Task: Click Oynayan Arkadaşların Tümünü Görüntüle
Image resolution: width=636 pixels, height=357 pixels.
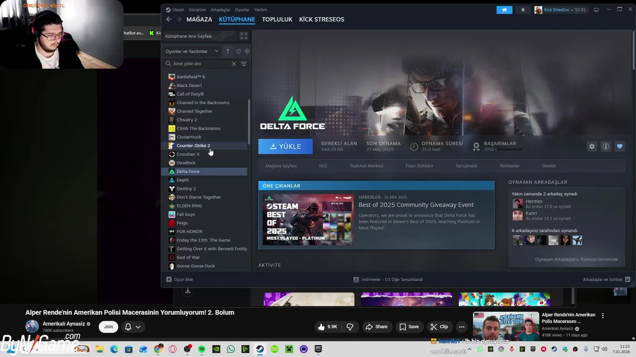Action: (576, 259)
